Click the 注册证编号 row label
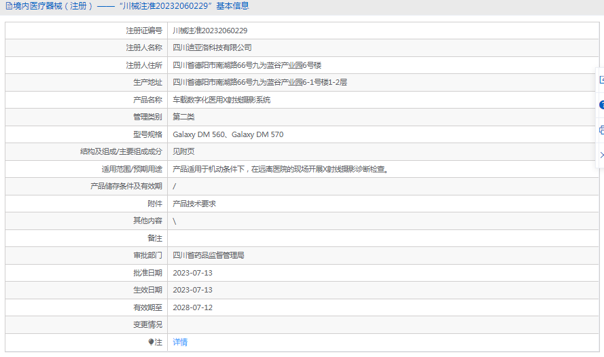The image size is (604, 357). [144, 31]
